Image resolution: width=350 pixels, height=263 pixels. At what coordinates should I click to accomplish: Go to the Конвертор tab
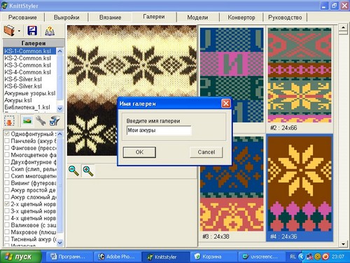tap(241, 18)
